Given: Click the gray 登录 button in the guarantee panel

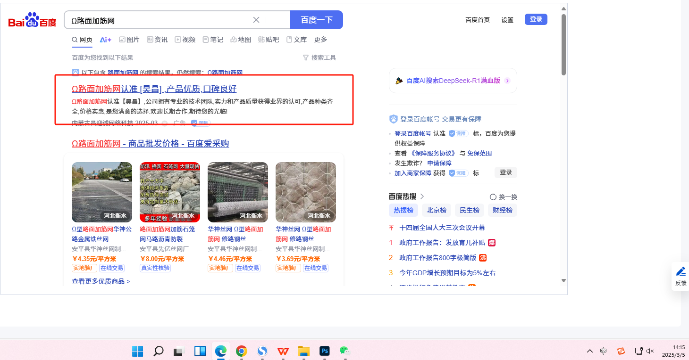Looking at the screenshot, I should tap(506, 172).
